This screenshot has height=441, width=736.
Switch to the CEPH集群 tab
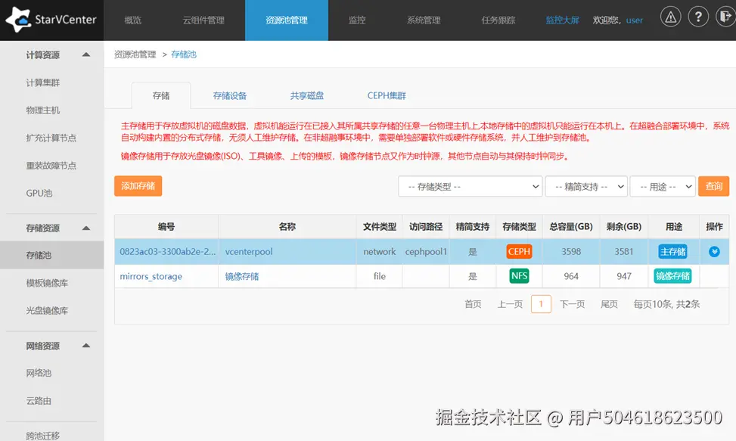click(x=387, y=96)
